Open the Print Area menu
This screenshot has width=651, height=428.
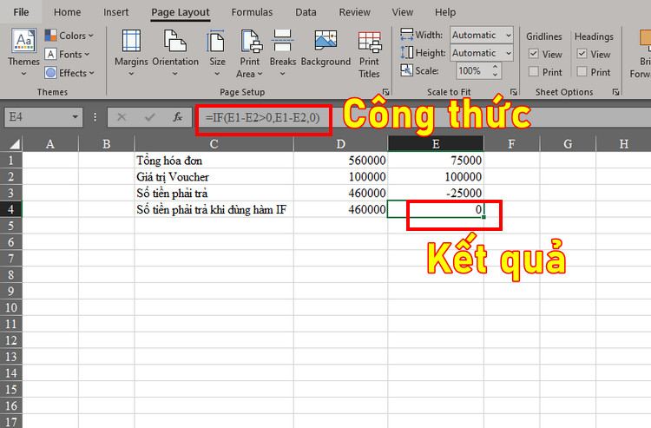(249, 53)
